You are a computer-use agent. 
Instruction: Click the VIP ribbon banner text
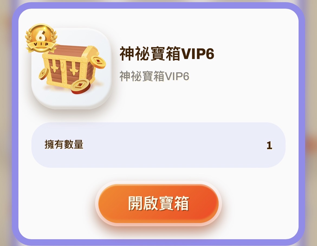tap(41, 44)
